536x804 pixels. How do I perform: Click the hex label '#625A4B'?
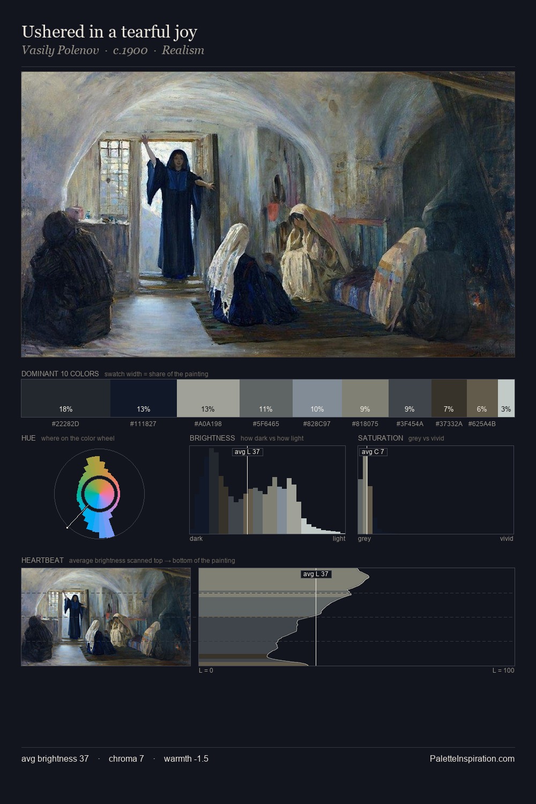point(482,424)
